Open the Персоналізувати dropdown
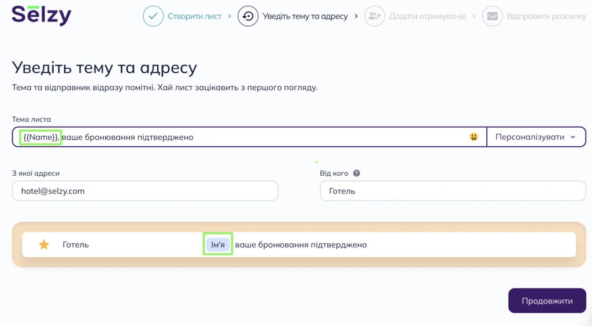The height and width of the screenshot is (326, 592). (536, 137)
